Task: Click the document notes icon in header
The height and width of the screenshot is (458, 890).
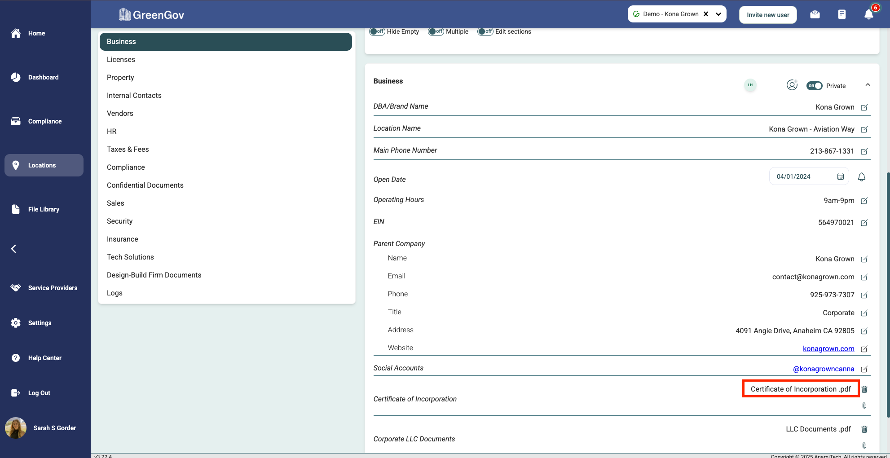Action: (842, 15)
